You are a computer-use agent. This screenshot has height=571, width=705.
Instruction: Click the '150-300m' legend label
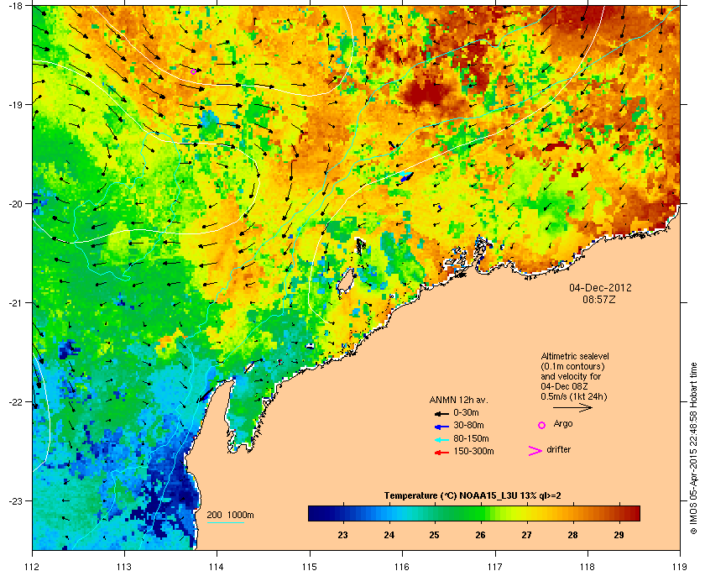coord(473,451)
